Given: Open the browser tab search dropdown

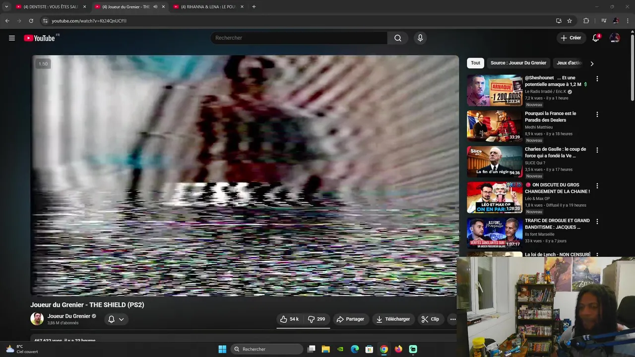Looking at the screenshot, I should click(x=6, y=7).
